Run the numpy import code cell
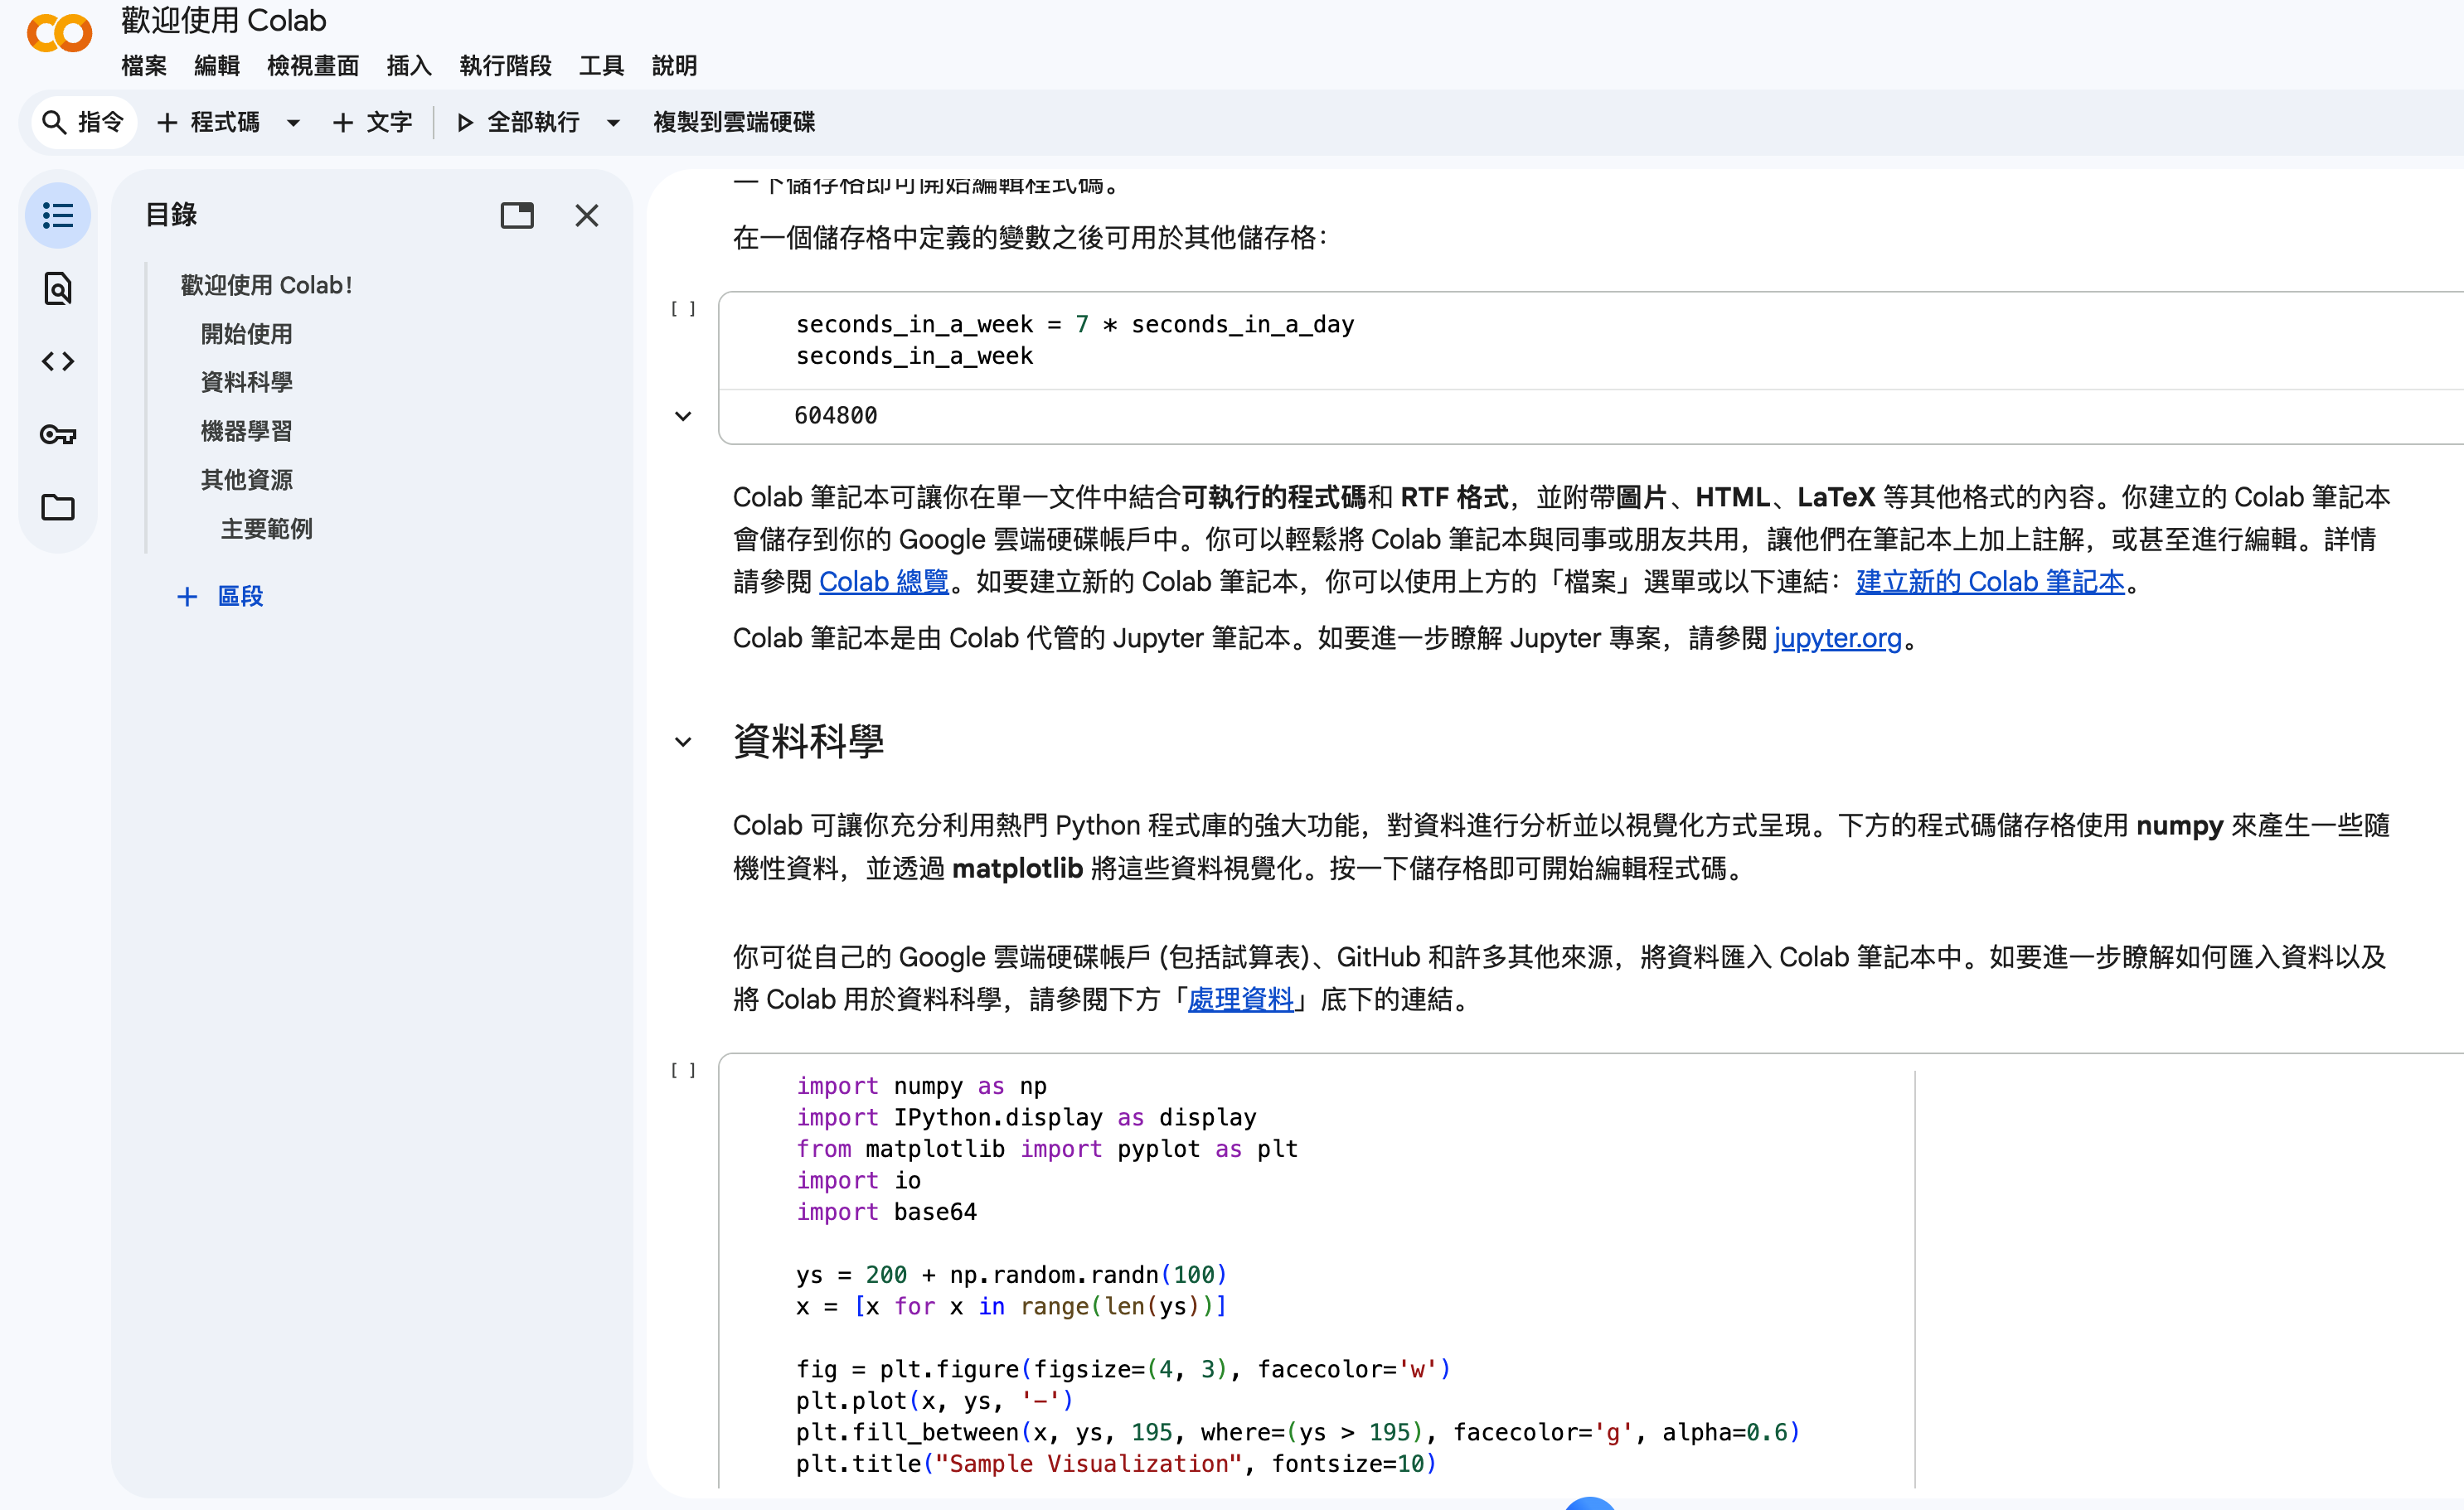This screenshot has width=2464, height=1510. (683, 1070)
